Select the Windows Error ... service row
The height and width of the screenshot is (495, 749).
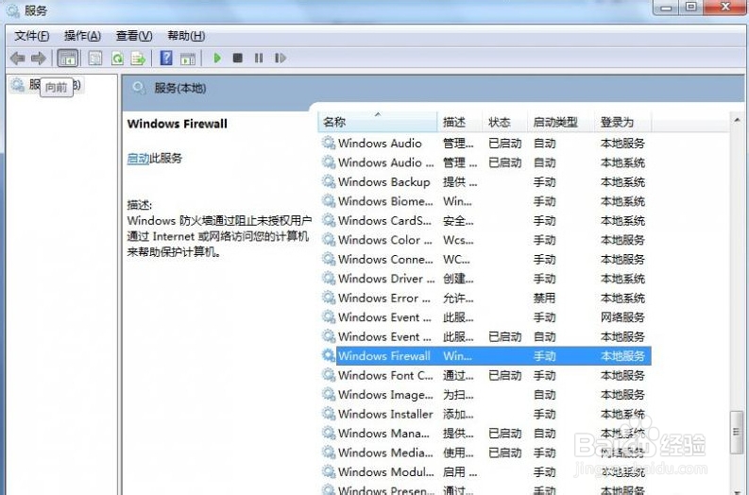[x=485, y=298]
